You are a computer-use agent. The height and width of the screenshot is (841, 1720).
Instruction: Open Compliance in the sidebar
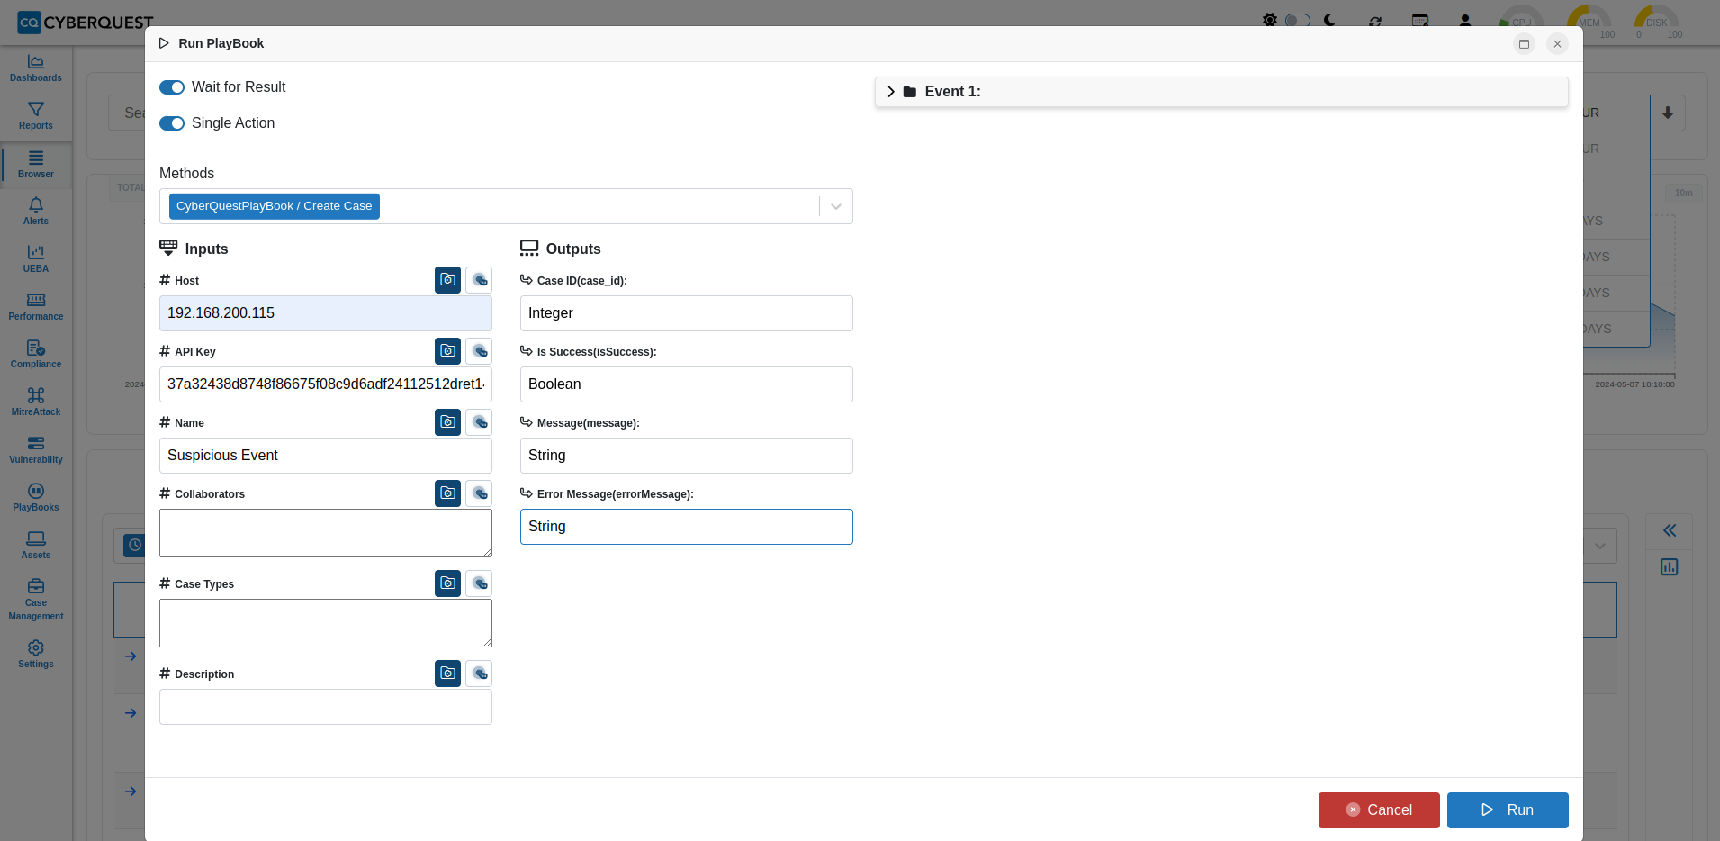coord(36,355)
